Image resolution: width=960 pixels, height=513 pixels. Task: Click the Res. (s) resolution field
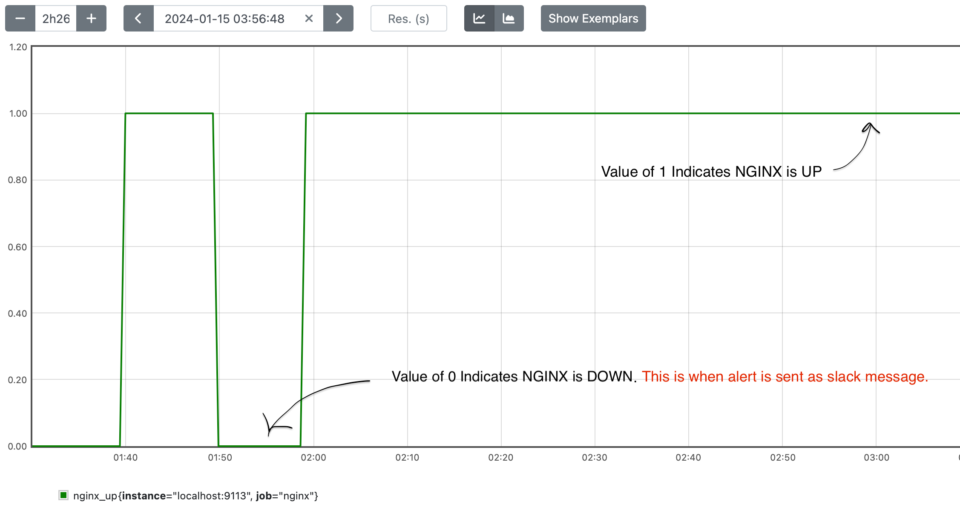408,18
